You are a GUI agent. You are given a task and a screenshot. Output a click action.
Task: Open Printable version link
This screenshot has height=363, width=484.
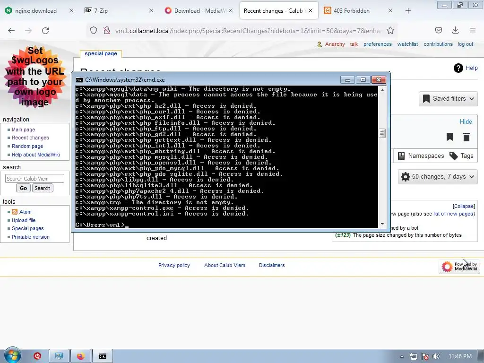(x=31, y=237)
